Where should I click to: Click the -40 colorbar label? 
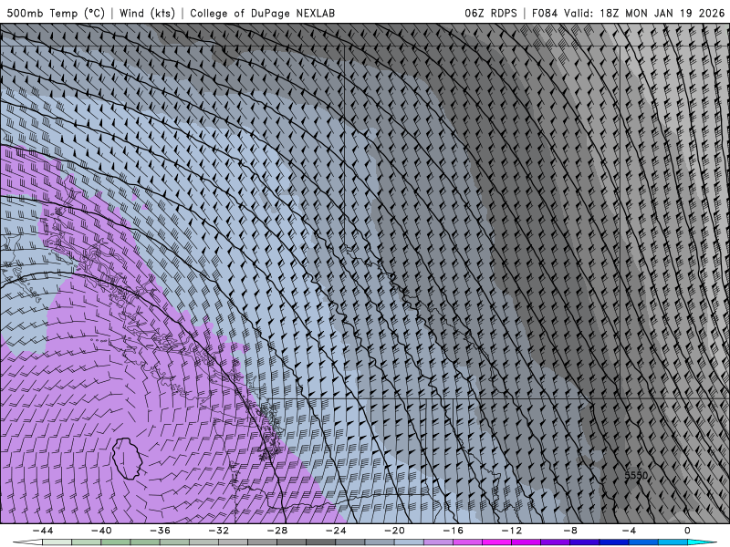tap(101, 531)
